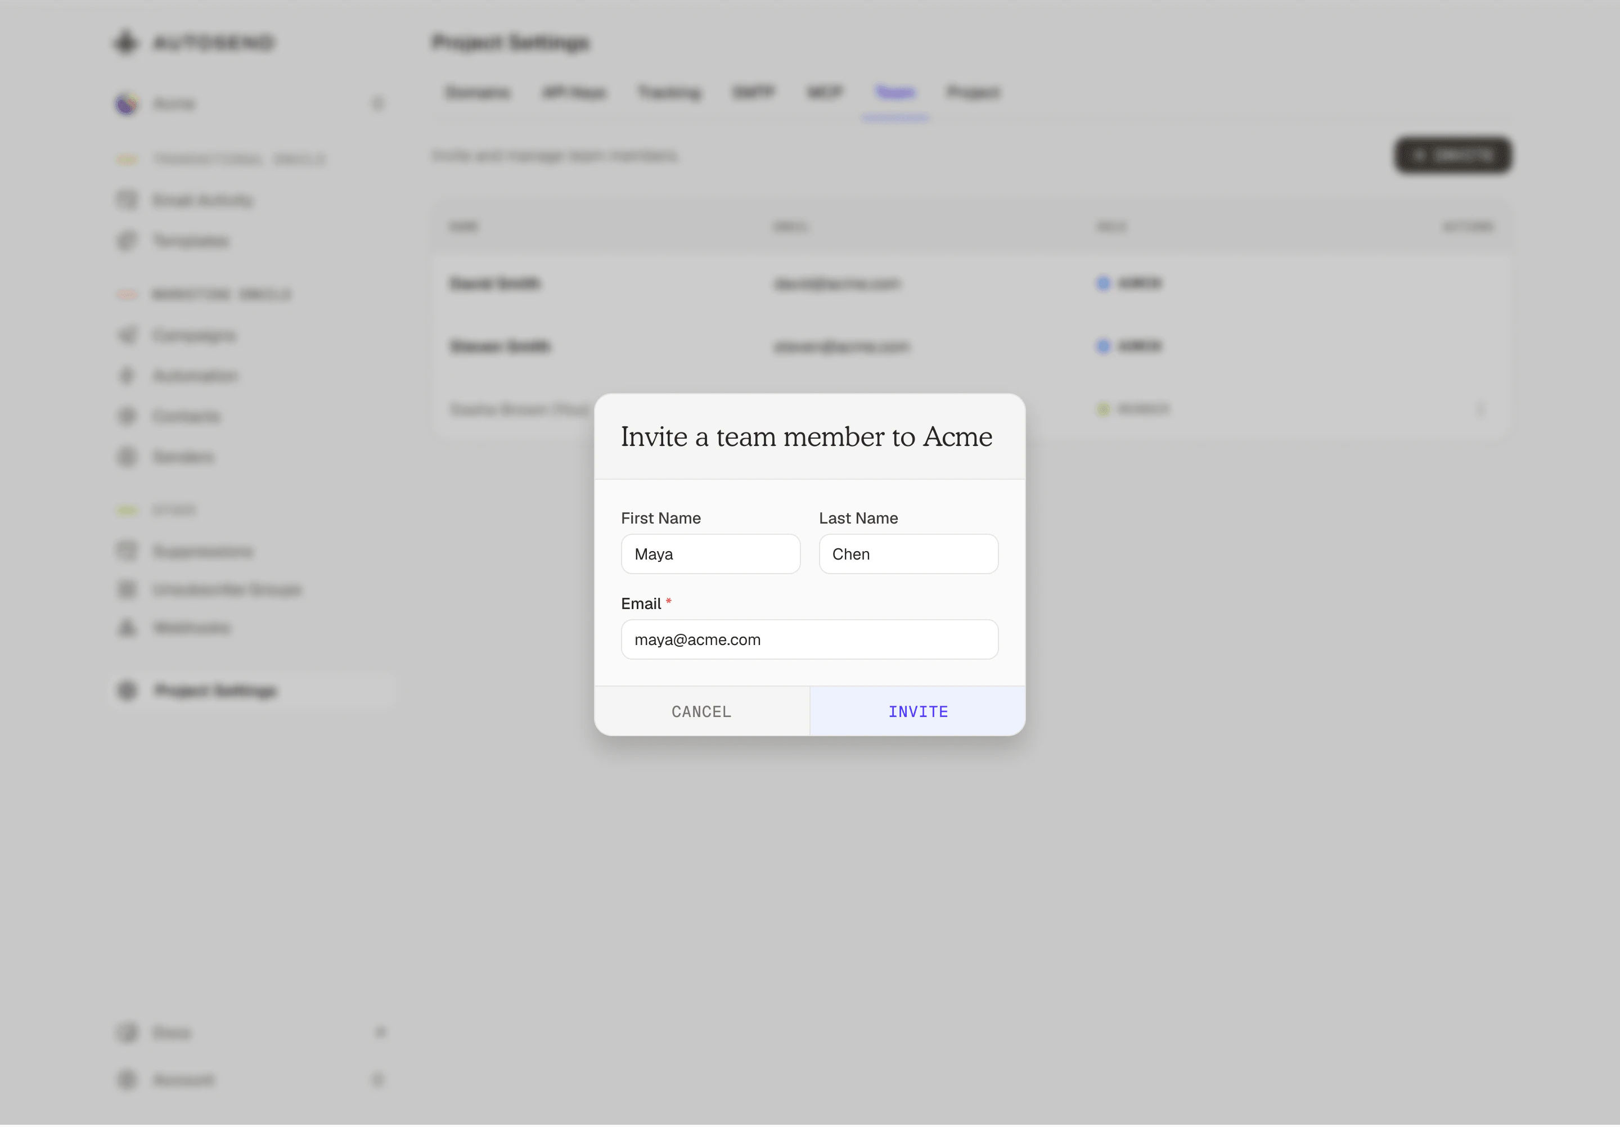Click the Templates sidebar icon
The height and width of the screenshot is (1127, 1620).
point(127,241)
